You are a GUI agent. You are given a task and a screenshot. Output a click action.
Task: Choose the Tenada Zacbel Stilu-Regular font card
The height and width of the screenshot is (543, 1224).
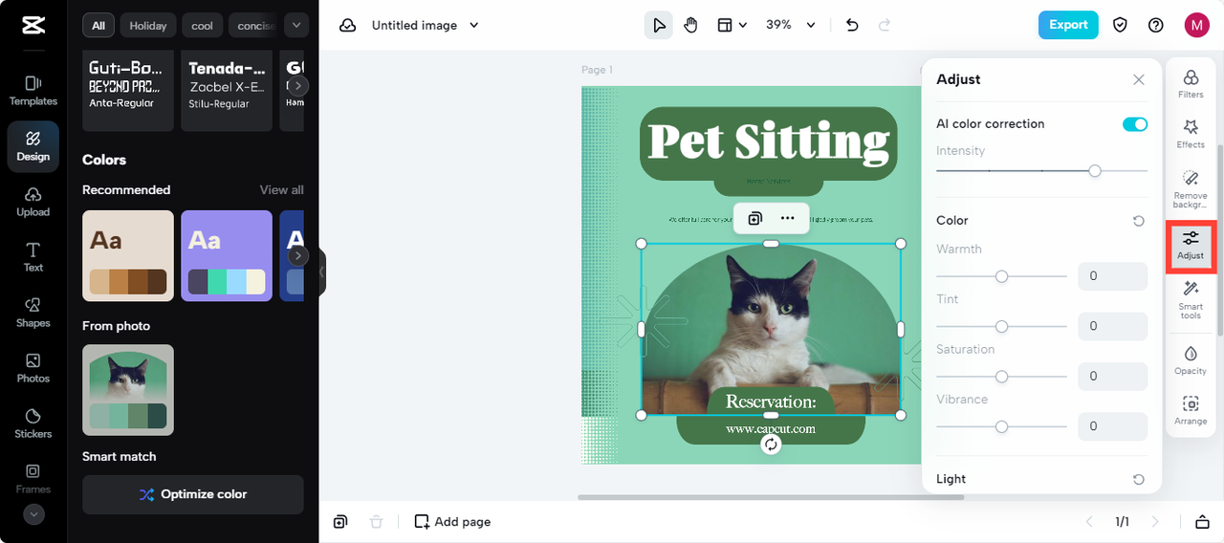click(x=227, y=91)
